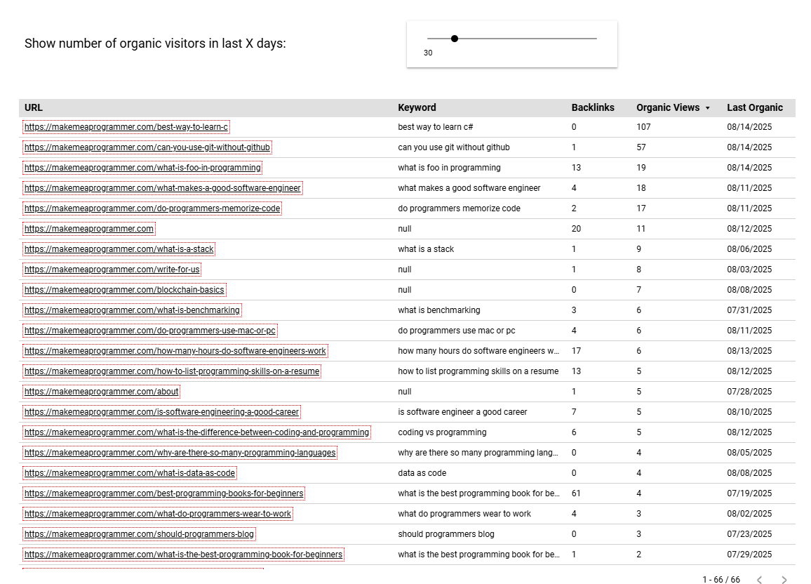The width and height of the screenshot is (811, 584).
Task: Open the write-for-us page link
Action: pyautogui.click(x=112, y=270)
